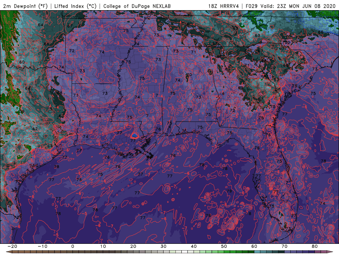Click the dewpoint value 69 on the map

coord(240,88)
